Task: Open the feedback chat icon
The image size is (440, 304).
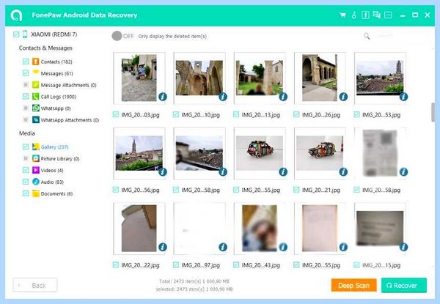Action: pos(377,15)
